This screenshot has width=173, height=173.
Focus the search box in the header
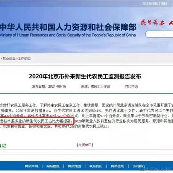coord(159,34)
